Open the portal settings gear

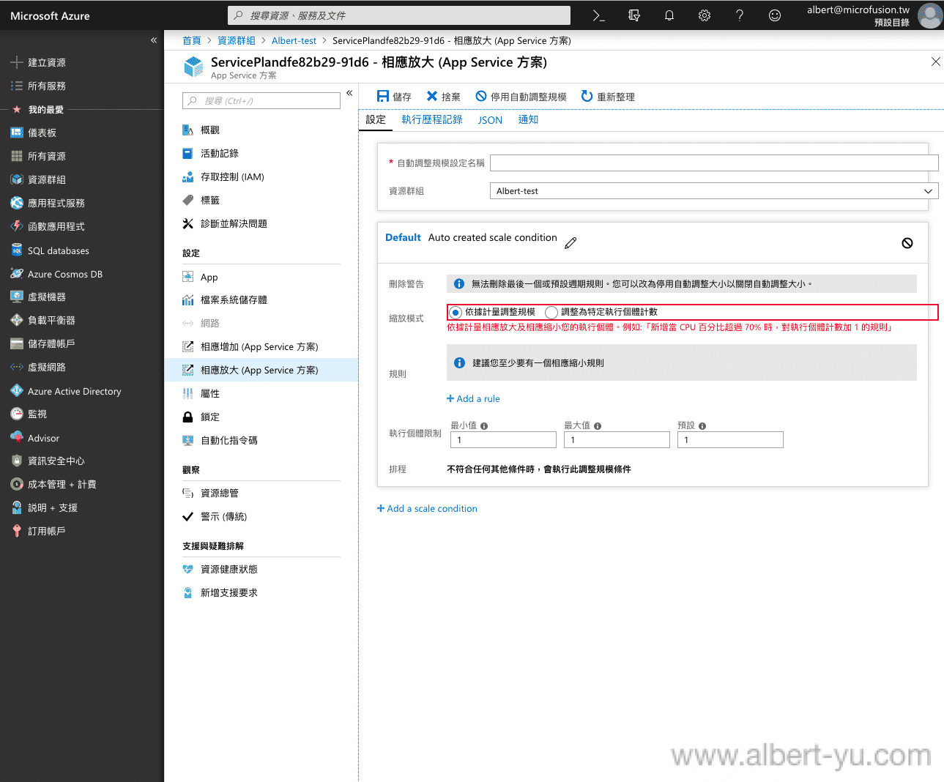(705, 15)
